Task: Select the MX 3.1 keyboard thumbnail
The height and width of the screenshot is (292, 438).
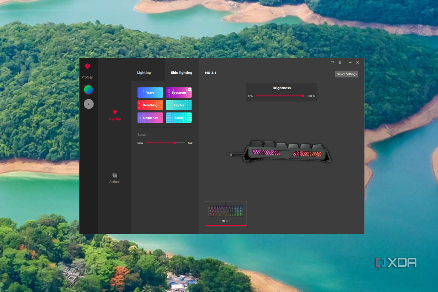Action: click(x=226, y=213)
